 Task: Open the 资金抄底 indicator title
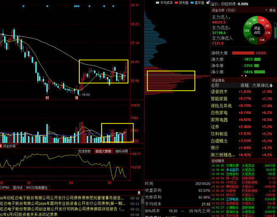coord(9,146)
